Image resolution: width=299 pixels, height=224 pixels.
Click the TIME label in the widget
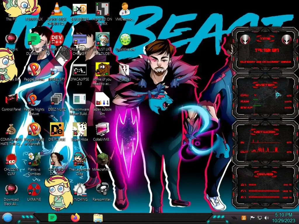click(x=265, y=38)
